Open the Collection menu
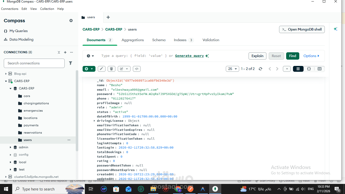The width and height of the screenshot is (345, 194). [x=47, y=9]
